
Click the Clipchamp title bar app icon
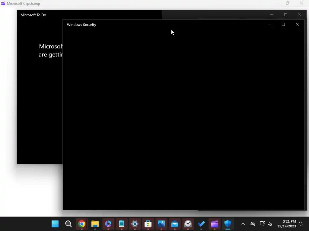pyautogui.click(x=3, y=3)
